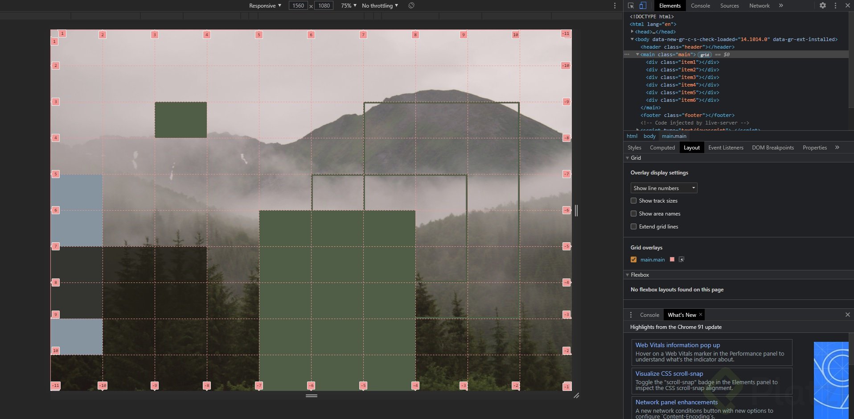Open Network panel enhancements link
Image resolution: width=854 pixels, height=419 pixels.
[x=677, y=402]
